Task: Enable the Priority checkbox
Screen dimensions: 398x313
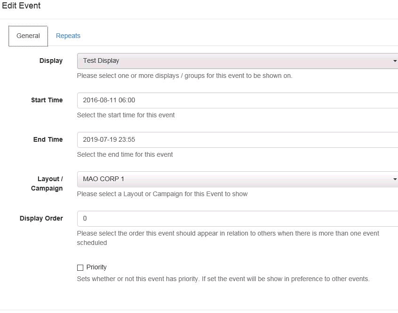Action: click(80, 267)
